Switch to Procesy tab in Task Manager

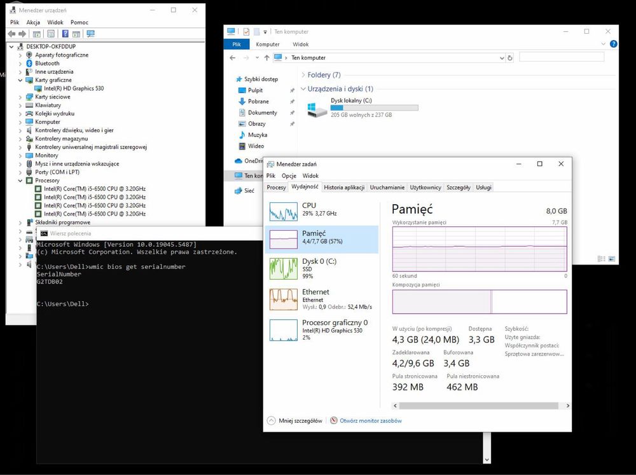pos(276,188)
